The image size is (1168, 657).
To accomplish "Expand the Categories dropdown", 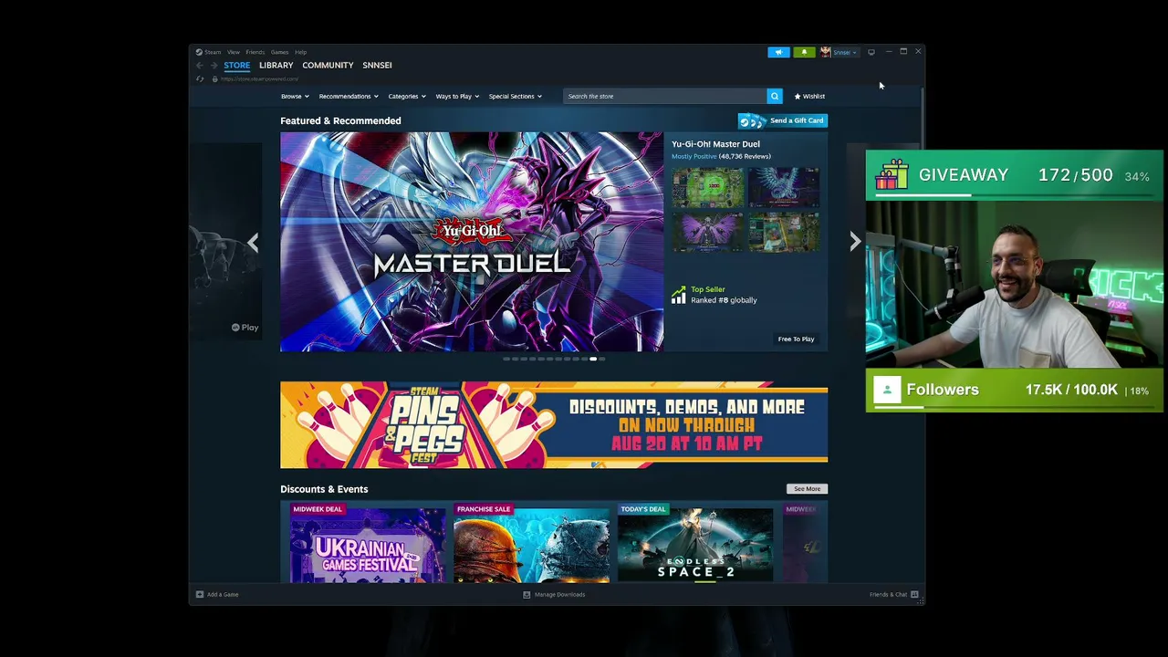I will point(407,96).
